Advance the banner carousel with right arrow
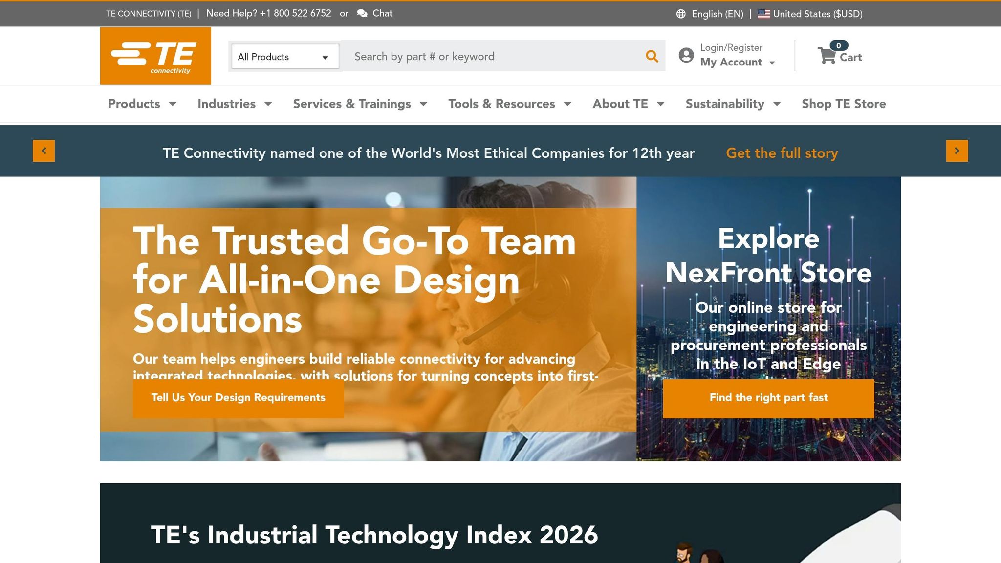The height and width of the screenshot is (563, 1001). [957, 151]
